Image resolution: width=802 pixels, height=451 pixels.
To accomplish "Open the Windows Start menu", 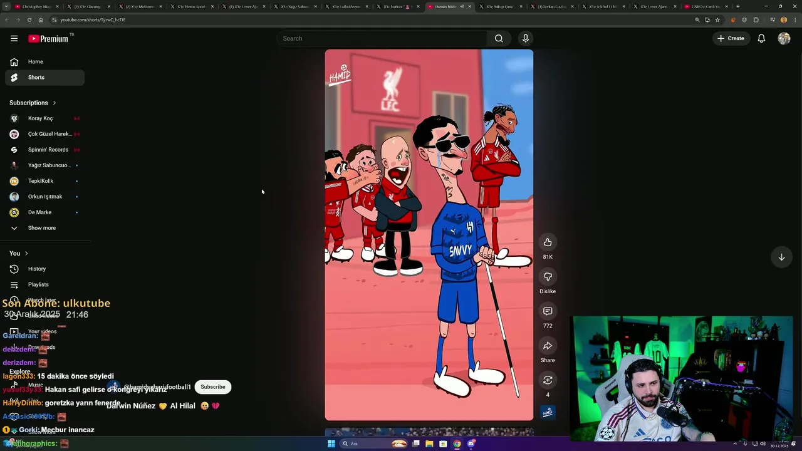I will coord(331,443).
